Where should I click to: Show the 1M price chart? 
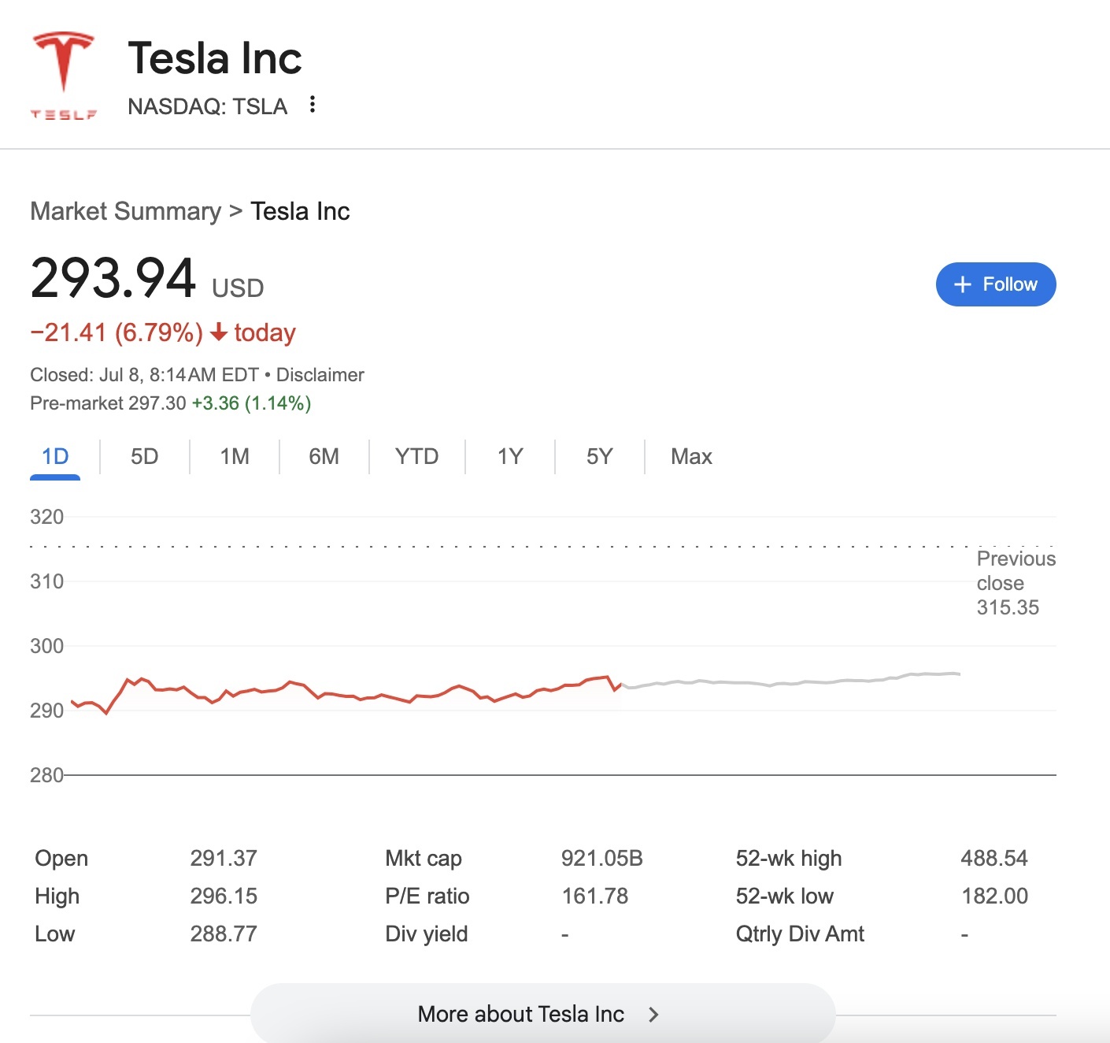235,457
